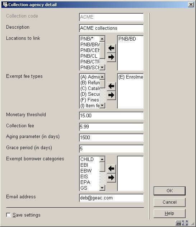Toggle the Save settings checkbox

pyautogui.click(x=8, y=215)
